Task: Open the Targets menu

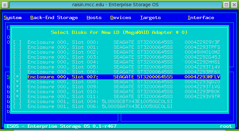Action: tap(150, 18)
